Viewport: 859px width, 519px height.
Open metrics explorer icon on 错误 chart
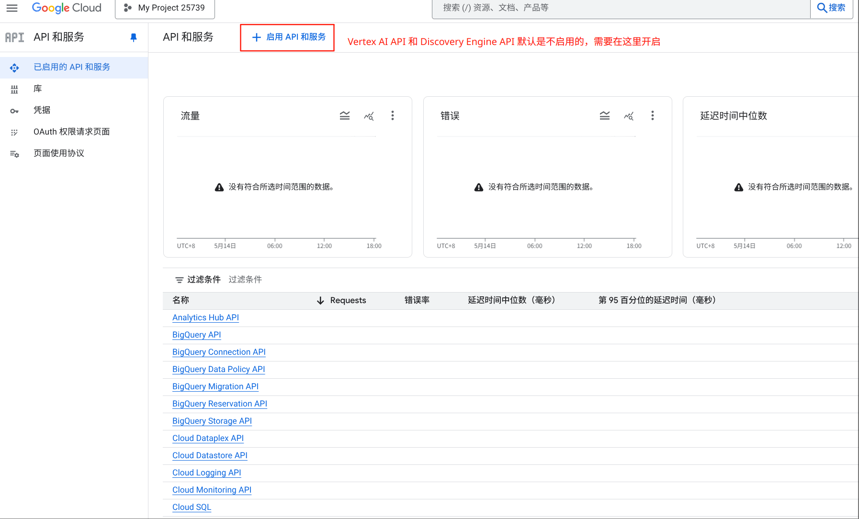point(629,116)
